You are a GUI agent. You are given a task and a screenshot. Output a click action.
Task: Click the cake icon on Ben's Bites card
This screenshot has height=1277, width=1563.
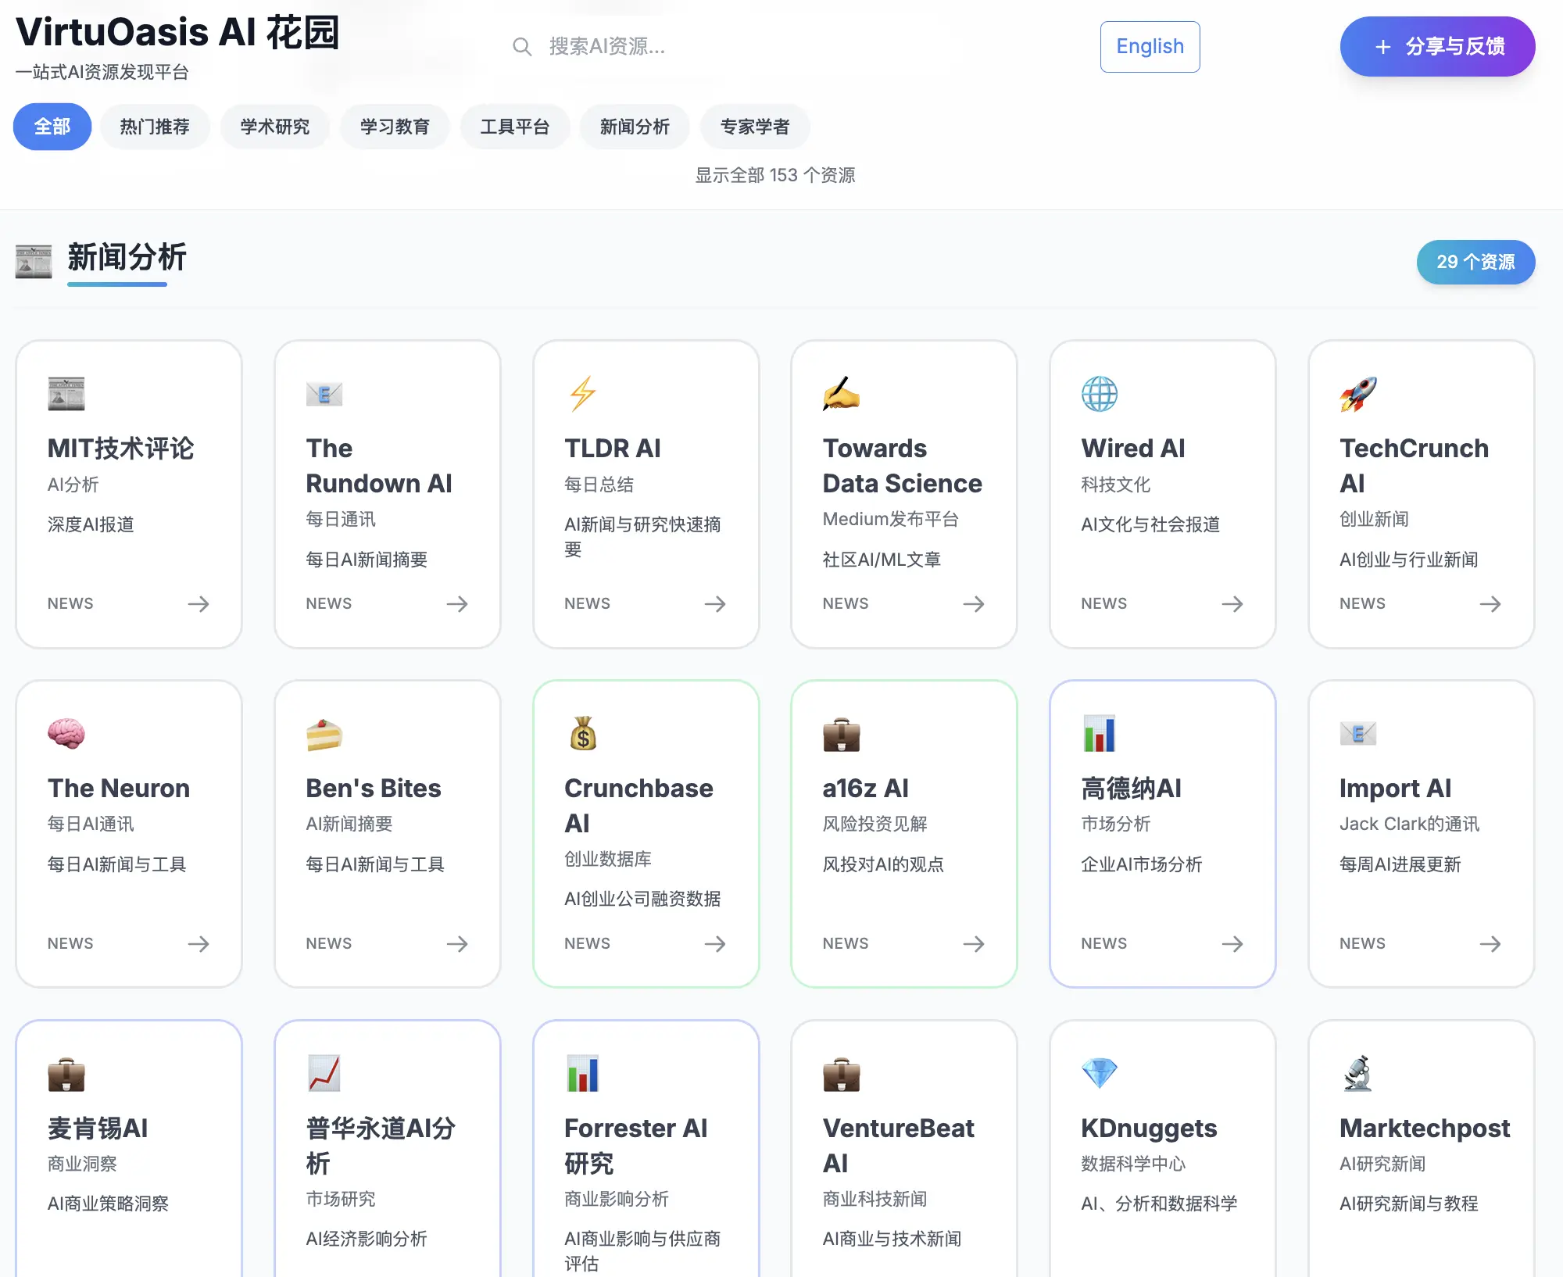(324, 734)
